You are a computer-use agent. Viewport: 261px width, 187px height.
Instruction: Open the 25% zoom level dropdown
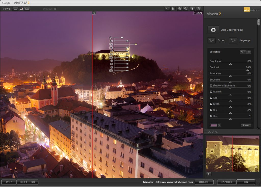tap(198, 13)
